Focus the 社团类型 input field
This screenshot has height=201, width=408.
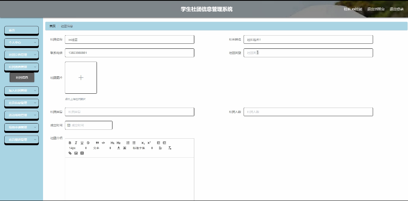click(x=308, y=53)
